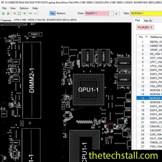Open the File menu

[4, 8]
